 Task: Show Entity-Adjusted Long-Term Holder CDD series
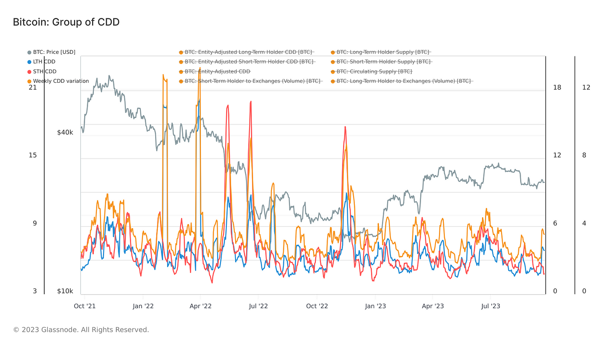(x=246, y=52)
